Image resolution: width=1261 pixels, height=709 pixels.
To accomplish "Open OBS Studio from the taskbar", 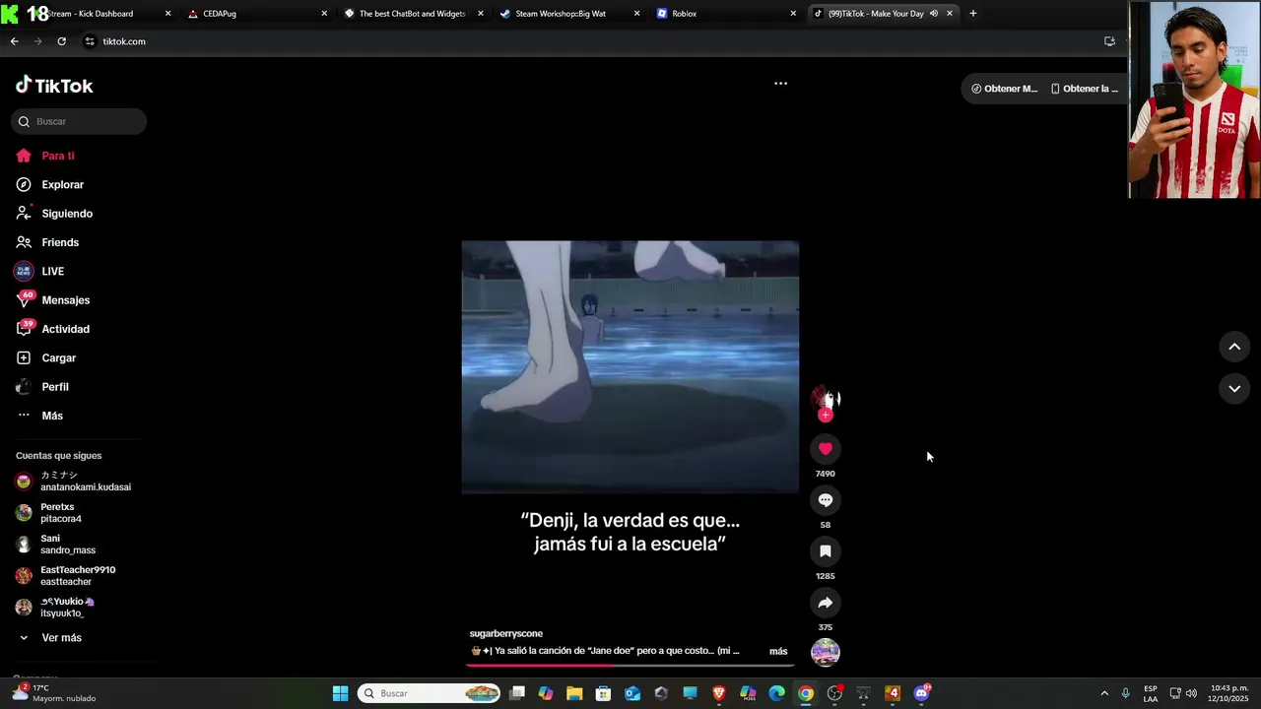I will tap(834, 693).
